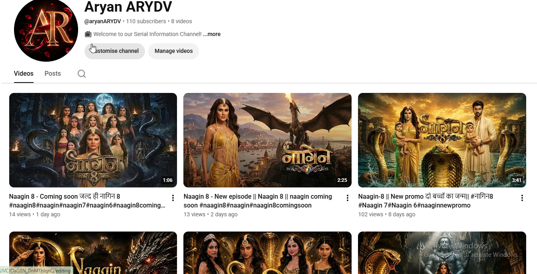Switch to the Videos tab
Viewport: 537px width, 274px height.
pyautogui.click(x=24, y=74)
